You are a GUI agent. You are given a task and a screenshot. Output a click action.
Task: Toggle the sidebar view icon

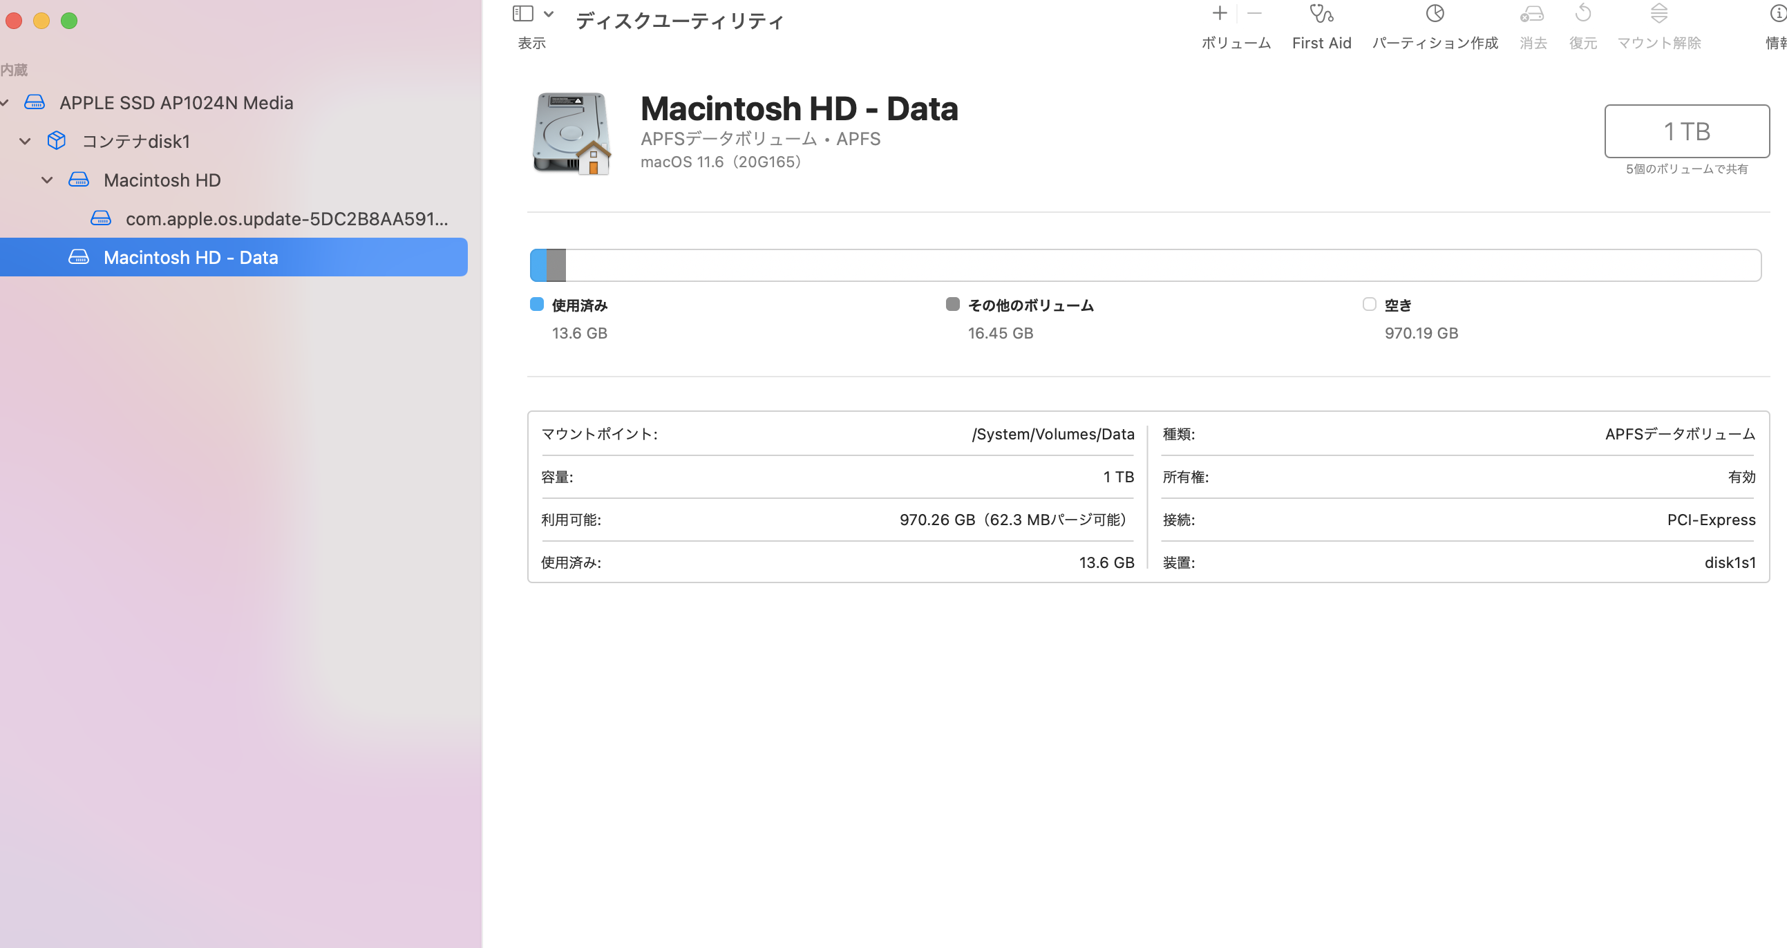tap(522, 14)
